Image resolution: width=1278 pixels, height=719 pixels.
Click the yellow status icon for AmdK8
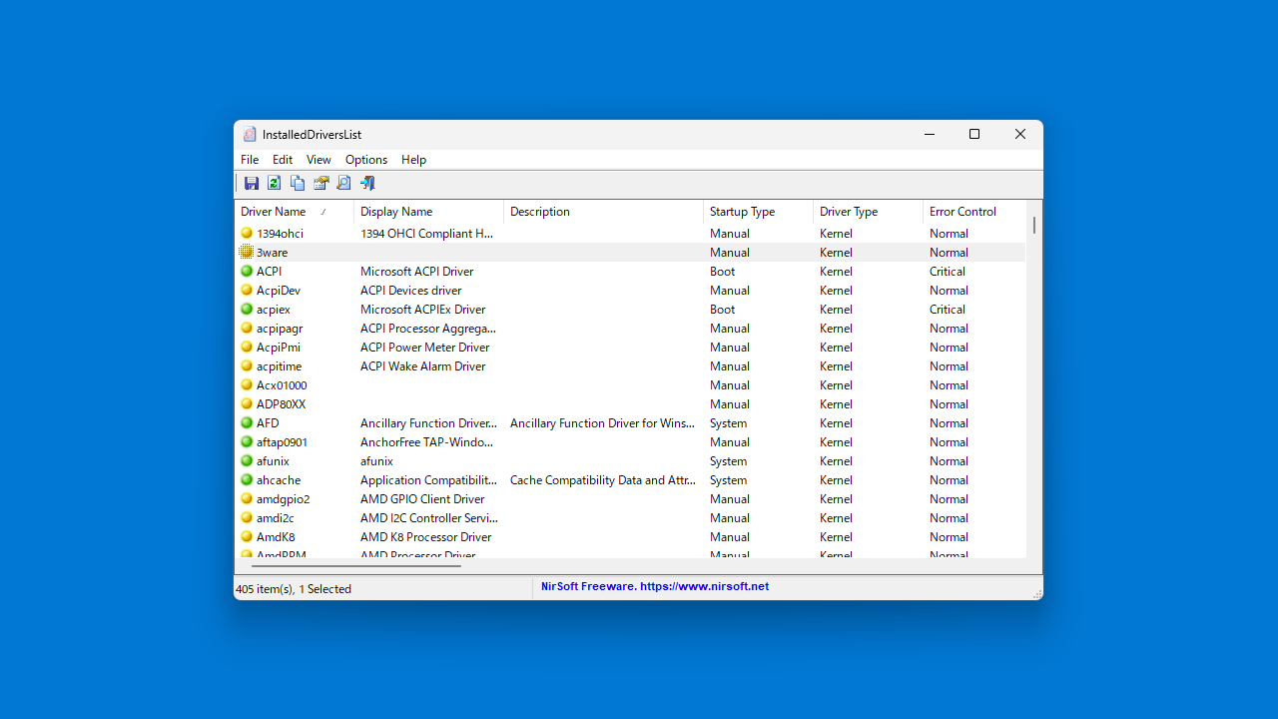[x=247, y=536]
